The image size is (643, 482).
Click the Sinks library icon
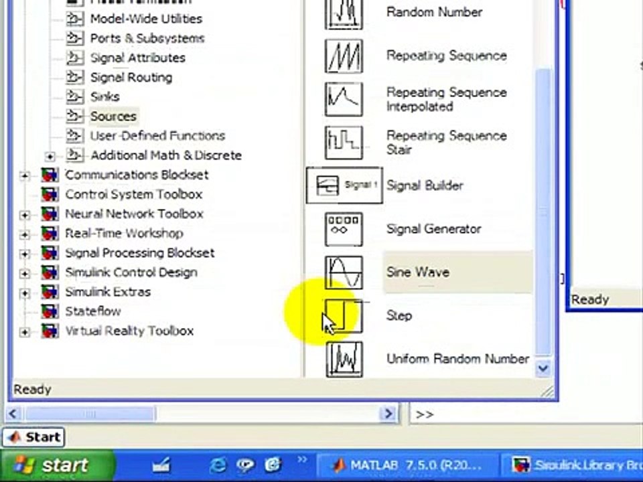click(x=74, y=96)
